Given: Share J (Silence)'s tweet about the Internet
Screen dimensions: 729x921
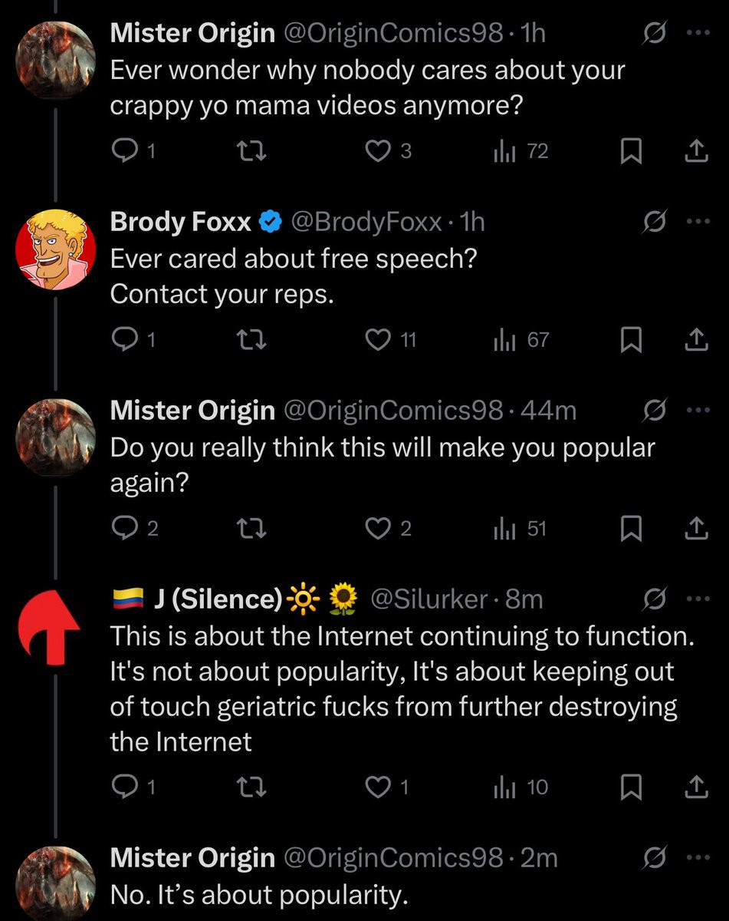Looking at the screenshot, I should (695, 787).
